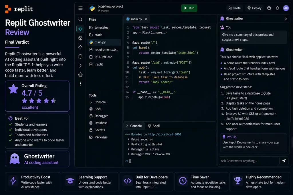Viewport: 293px width, 195px height.
Task: Click the Debugger tool icon
Action: coord(91,116)
